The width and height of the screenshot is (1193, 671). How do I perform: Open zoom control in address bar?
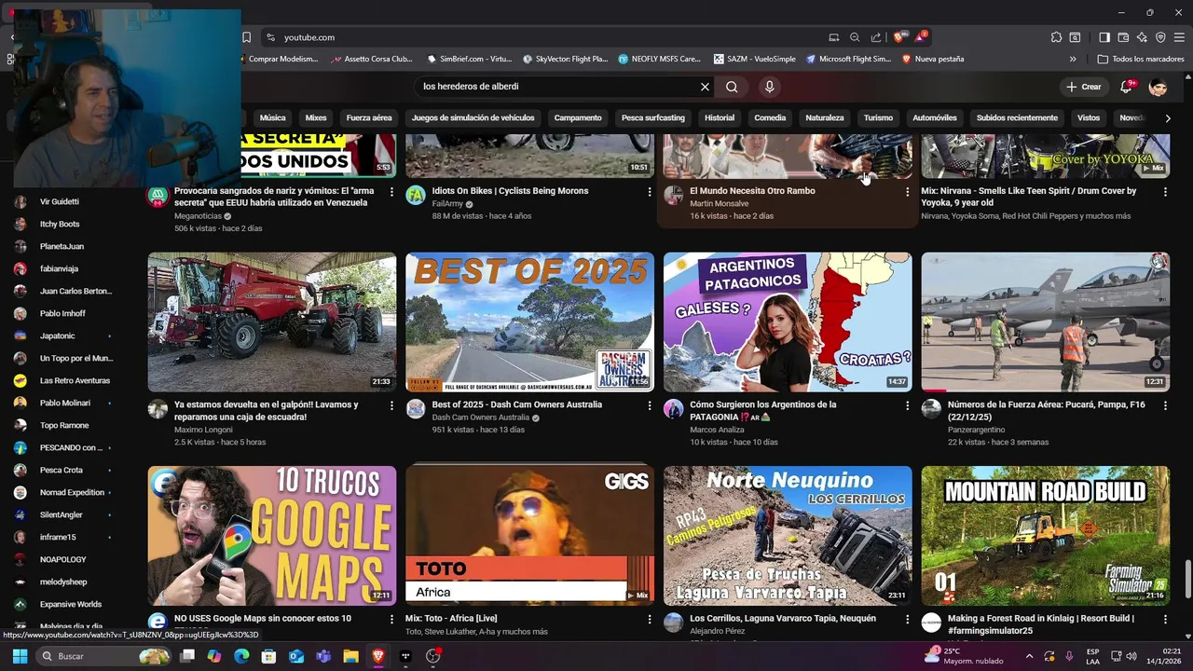(x=855, y=37)
